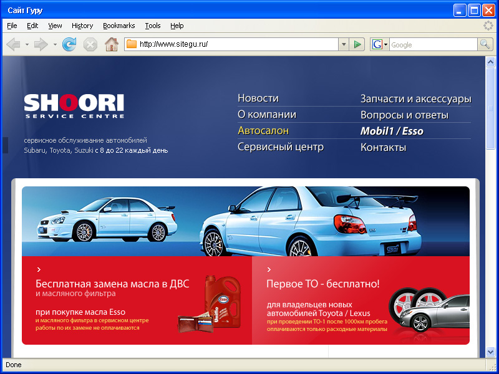Click the site folder icon in address bar
The width and height of the screenshot is (499, 374).
coord(132,44)
